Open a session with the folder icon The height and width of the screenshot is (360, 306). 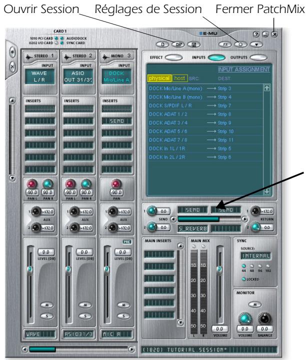point(178,44)
